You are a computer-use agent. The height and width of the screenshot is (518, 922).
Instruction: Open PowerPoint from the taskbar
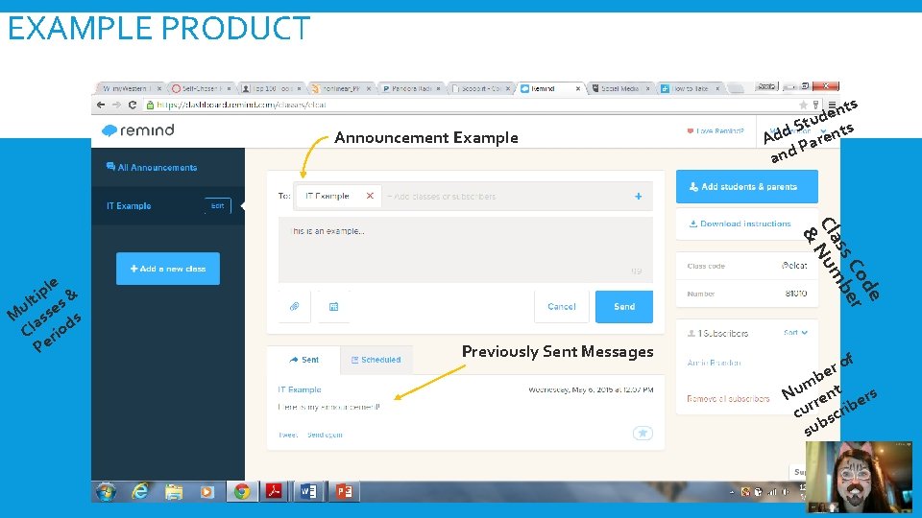pyautogui.click(x=344, y=491)
